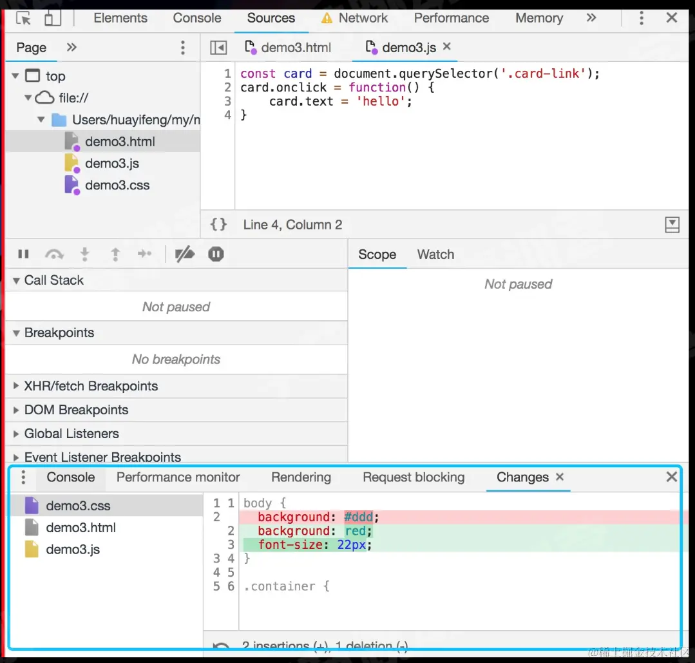Viewport: 695px width, 663px height.
Task: Switch to the Console tab in top bar
Action: (197, 18)
